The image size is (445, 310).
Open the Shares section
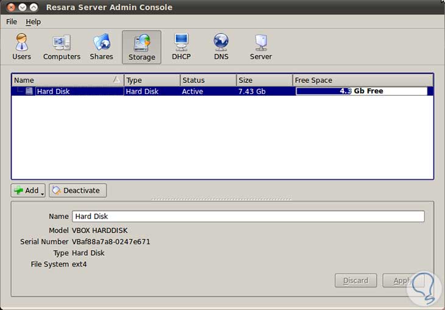pyautogui.click(x=101, y=47)
